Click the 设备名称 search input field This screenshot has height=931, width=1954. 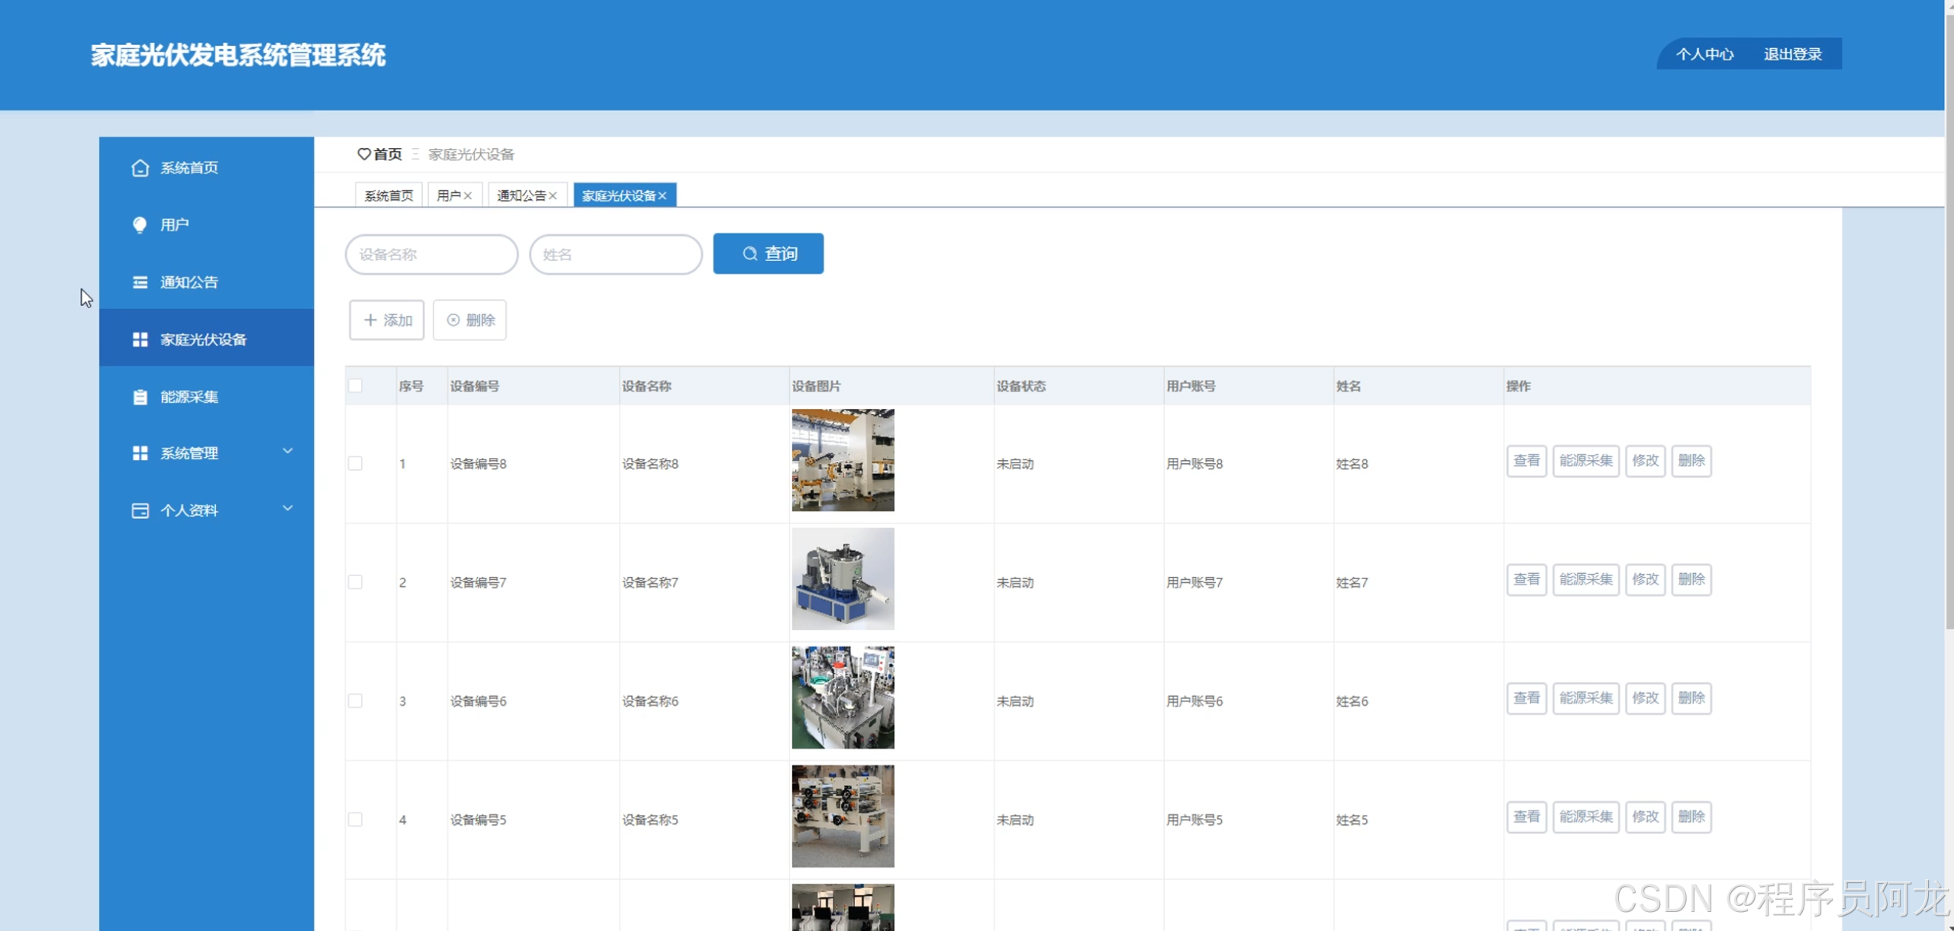click(x=431, y=255)
